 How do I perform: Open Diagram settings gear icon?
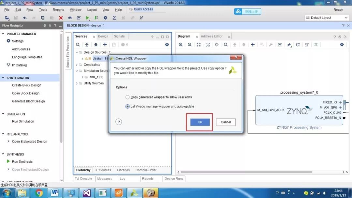pyautogui.click(x=342, y=44)
